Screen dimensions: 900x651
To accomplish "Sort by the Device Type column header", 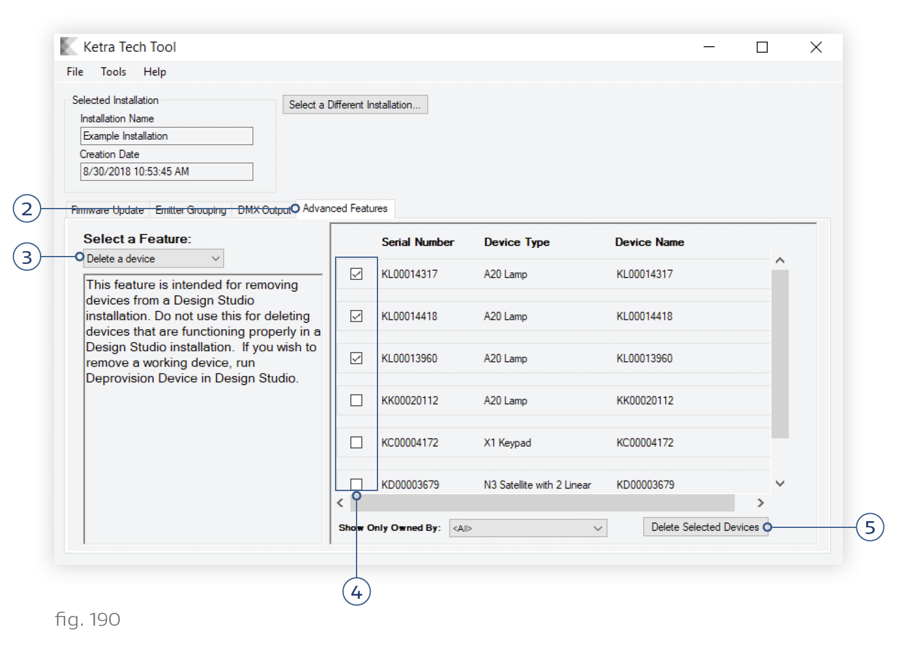I will point(516,242).
